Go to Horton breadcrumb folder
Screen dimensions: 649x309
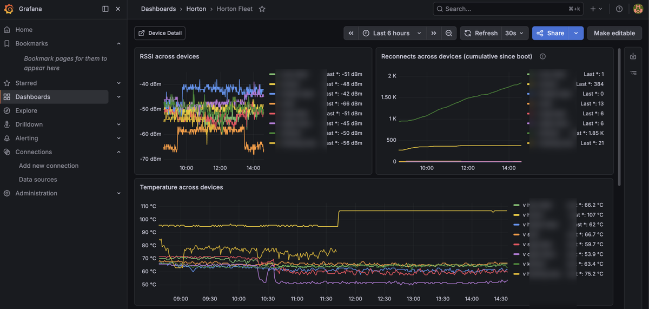click(196, 9)
